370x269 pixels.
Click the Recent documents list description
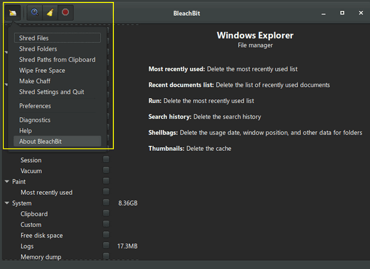coord(239,85)
